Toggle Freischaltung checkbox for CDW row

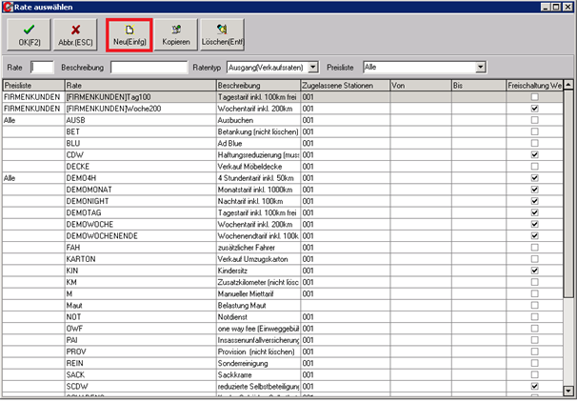coord(535,154)
